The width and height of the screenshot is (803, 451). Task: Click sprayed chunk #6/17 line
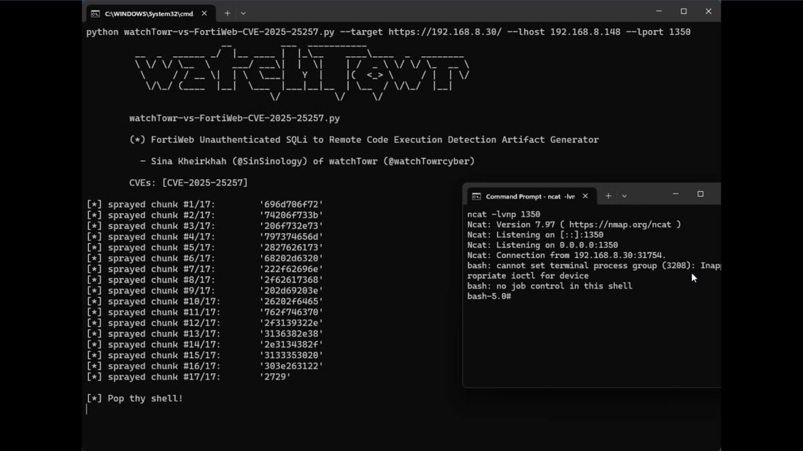coord(205,258)
